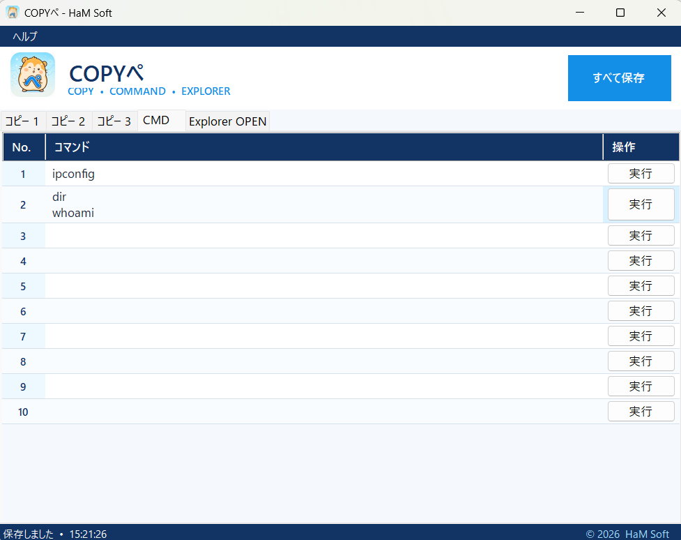Click the empty command cell in row 8

324,361
